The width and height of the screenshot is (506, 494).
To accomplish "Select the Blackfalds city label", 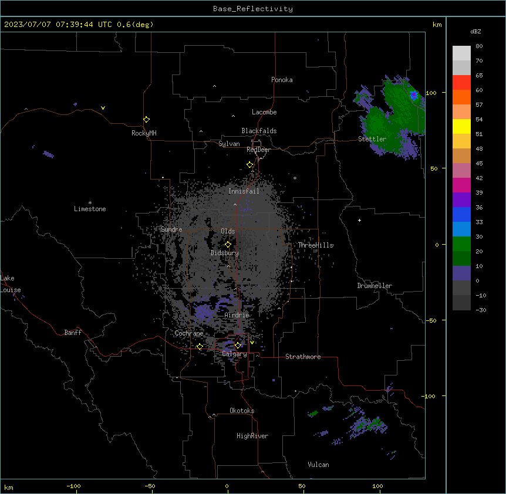I will [x=259, y=131].
